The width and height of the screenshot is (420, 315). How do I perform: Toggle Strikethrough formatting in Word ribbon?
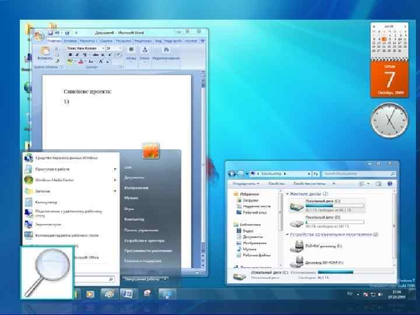95,55
